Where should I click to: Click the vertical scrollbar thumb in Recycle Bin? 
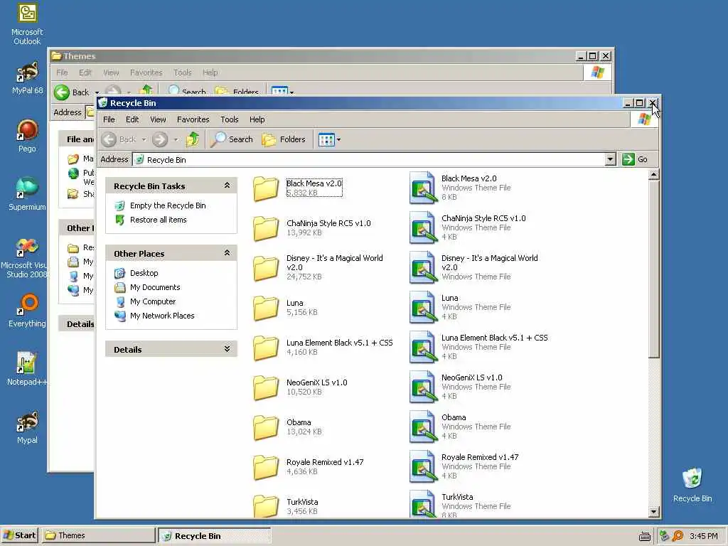[x=654, y=269]
